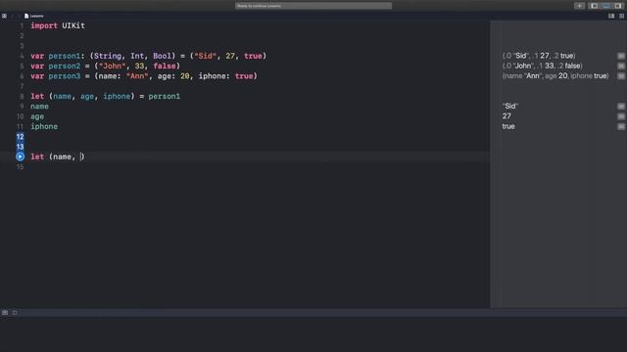
Task: Click result text (.0 "John", .1 33, .2 false)
Action: coord(542,66)
